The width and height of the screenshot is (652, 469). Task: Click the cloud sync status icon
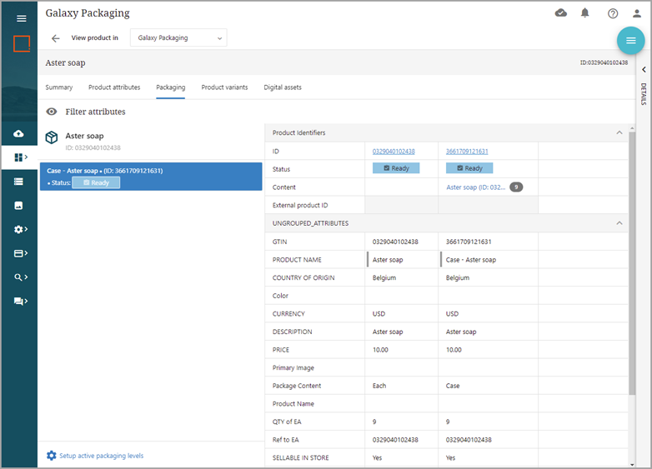(560, 13)
